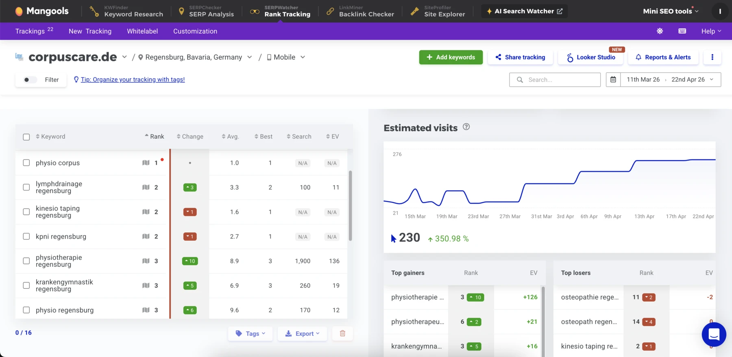The height and width of the screenshot is (357, 732).
Task: Click the Estimated visits help icon
Action: click(466, 127)
